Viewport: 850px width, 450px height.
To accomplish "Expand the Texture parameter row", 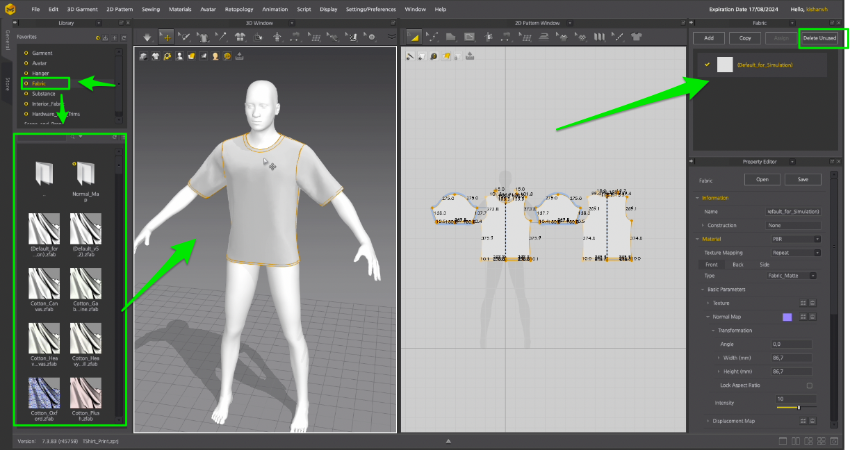I will tap(708, 303).
